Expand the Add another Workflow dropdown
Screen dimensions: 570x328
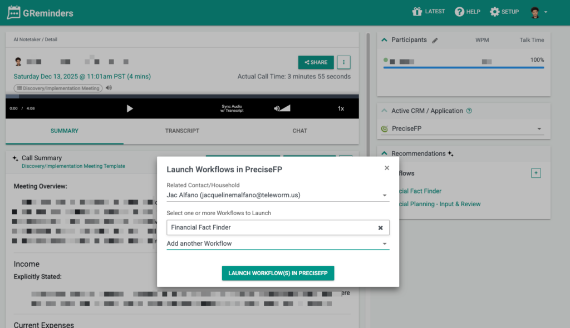click(x=384, y=243)
